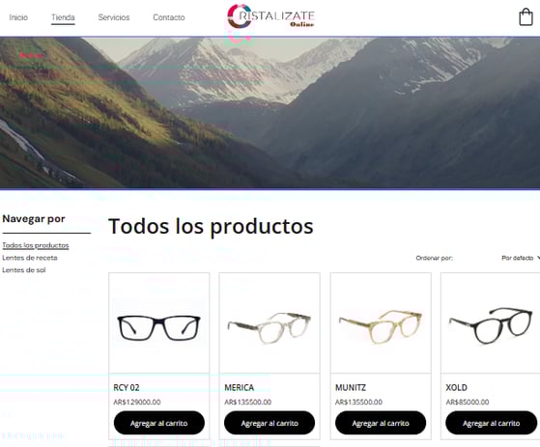Open the MUNITZ yellow frame image

pyautogui.click(x=381, y=322)
